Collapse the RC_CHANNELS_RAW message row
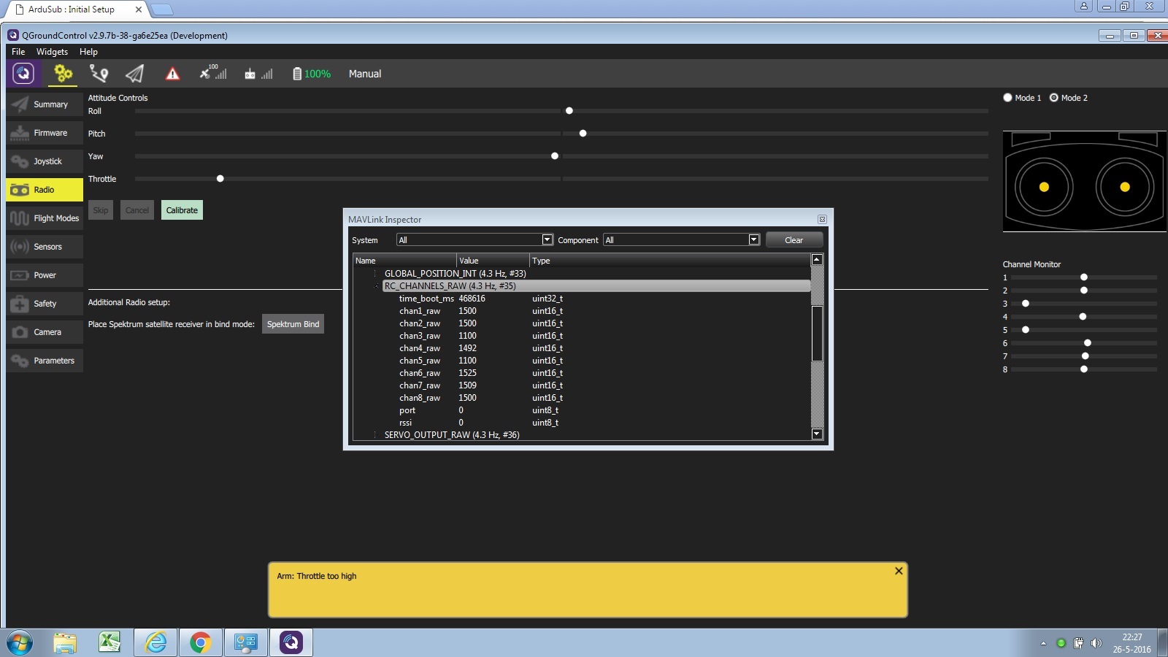The width and height of the screenshot is (1168, 657). coord(376,286)
